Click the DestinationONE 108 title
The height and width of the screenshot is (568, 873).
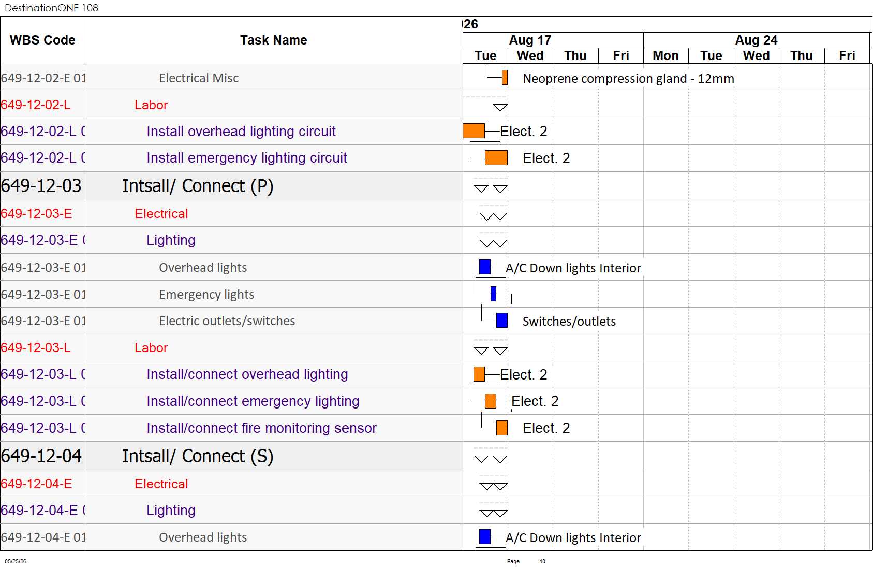point(51,8)
